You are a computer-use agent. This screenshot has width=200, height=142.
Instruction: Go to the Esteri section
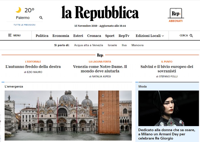pos(78,36)
